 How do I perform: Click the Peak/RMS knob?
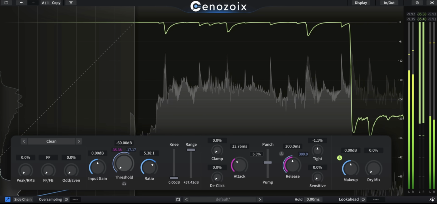[25, 170]
